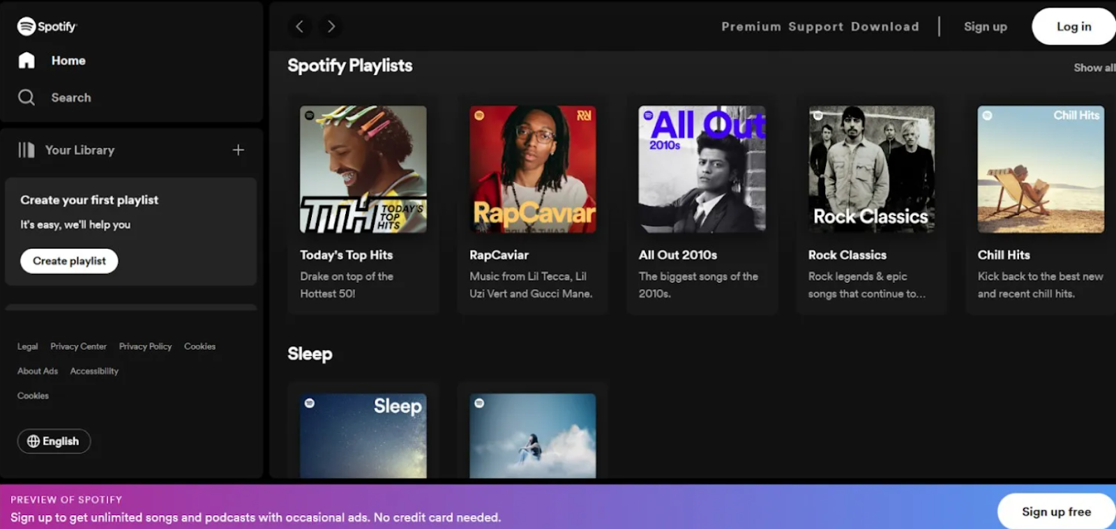The image size is (1116, 529).
Task: Open the Accessibility footer link
Action: click(94, 371)
